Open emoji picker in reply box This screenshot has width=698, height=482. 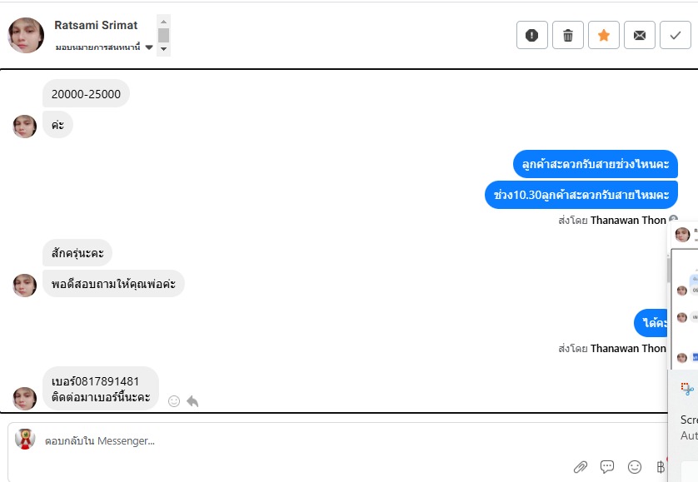pos(635,467)
